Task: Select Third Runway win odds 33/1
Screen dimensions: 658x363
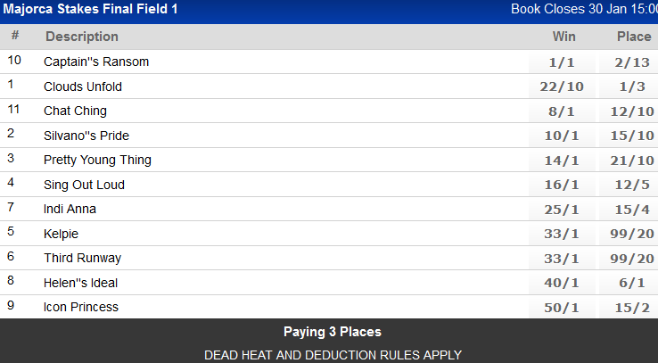Action: pyautogui.click(x=563, y=259)
